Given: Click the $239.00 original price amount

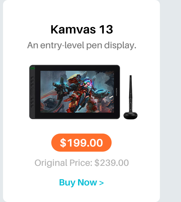Looking at the screenshot, I should point(112,163).
